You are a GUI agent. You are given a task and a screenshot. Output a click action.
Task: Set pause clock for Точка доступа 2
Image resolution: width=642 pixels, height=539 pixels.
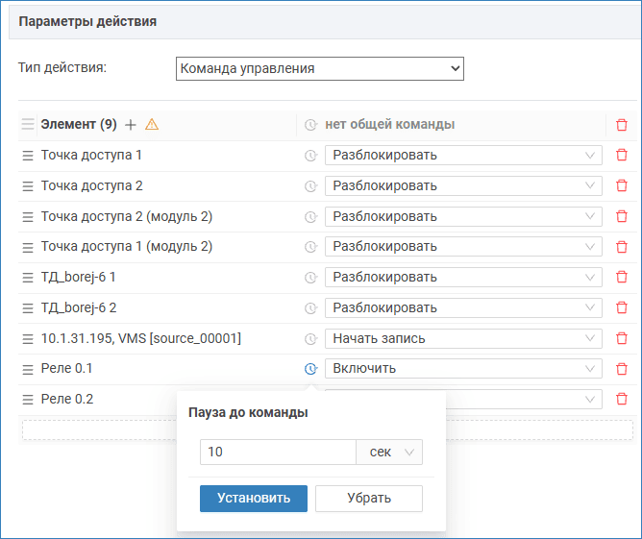pyautogui.click(x=310, y=186)
